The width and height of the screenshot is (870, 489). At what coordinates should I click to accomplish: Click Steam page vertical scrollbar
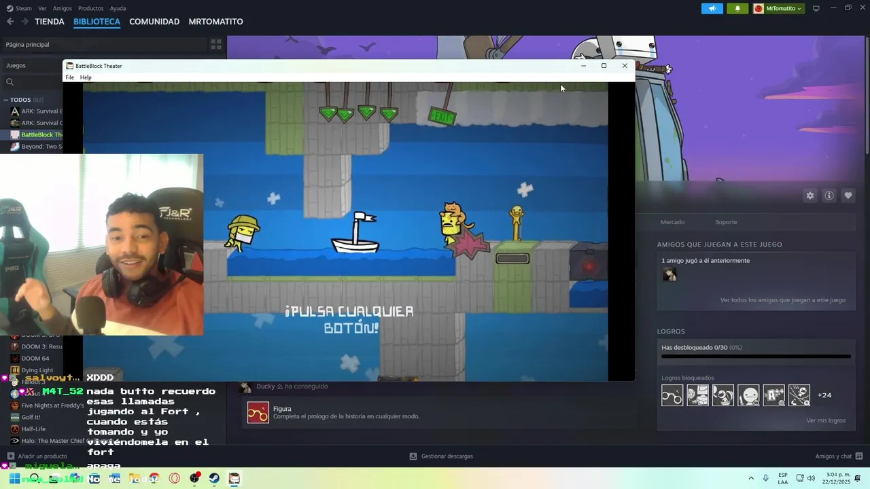[867, 95]
